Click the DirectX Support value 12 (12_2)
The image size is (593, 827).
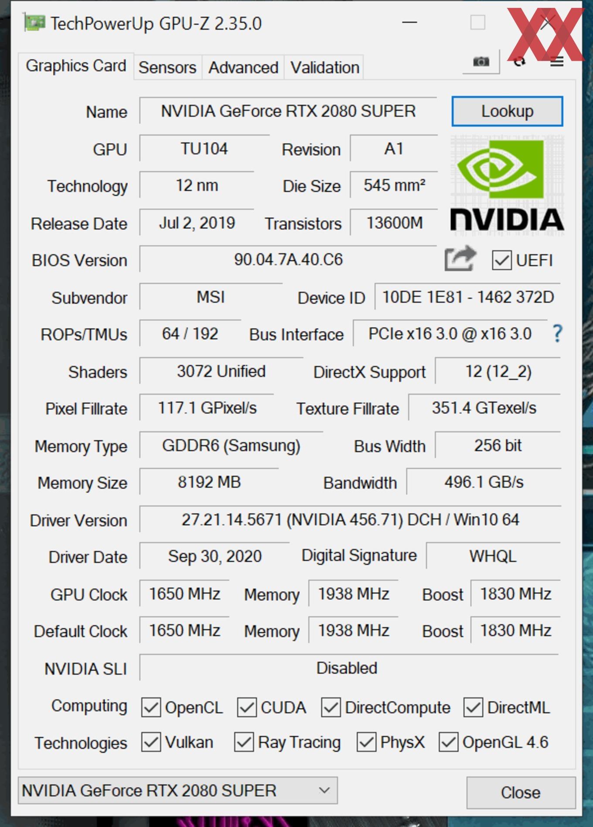[498, 371]
